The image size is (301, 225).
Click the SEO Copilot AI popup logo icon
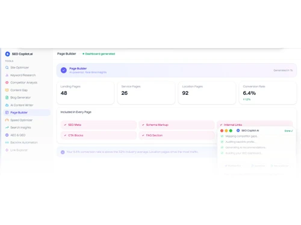point(238,131)
